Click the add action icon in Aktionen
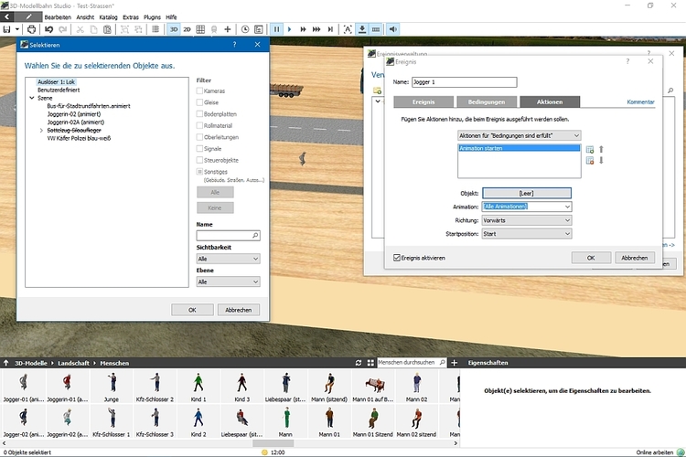 pyautogui.click(x=590, y=149)
